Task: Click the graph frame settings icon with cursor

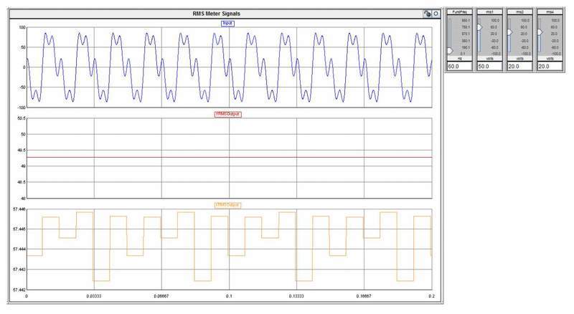Action: pyautogui.click(x=427, y=13)
